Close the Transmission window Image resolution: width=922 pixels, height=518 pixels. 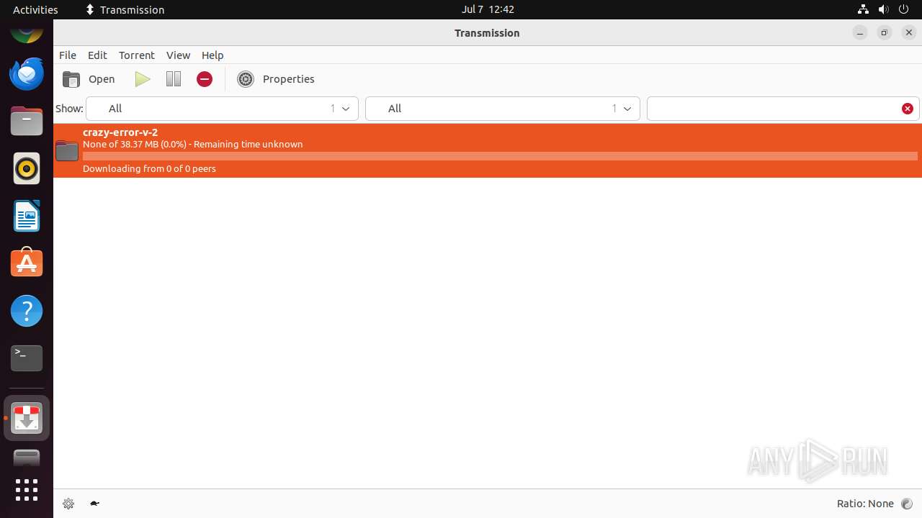point(909,32)
